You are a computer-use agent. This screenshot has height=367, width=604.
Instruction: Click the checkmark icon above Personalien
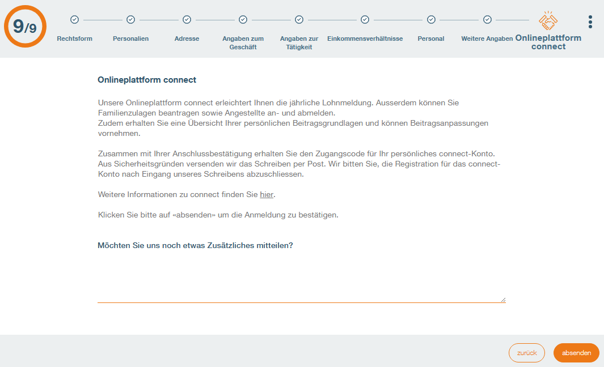(x=130, y=20)
